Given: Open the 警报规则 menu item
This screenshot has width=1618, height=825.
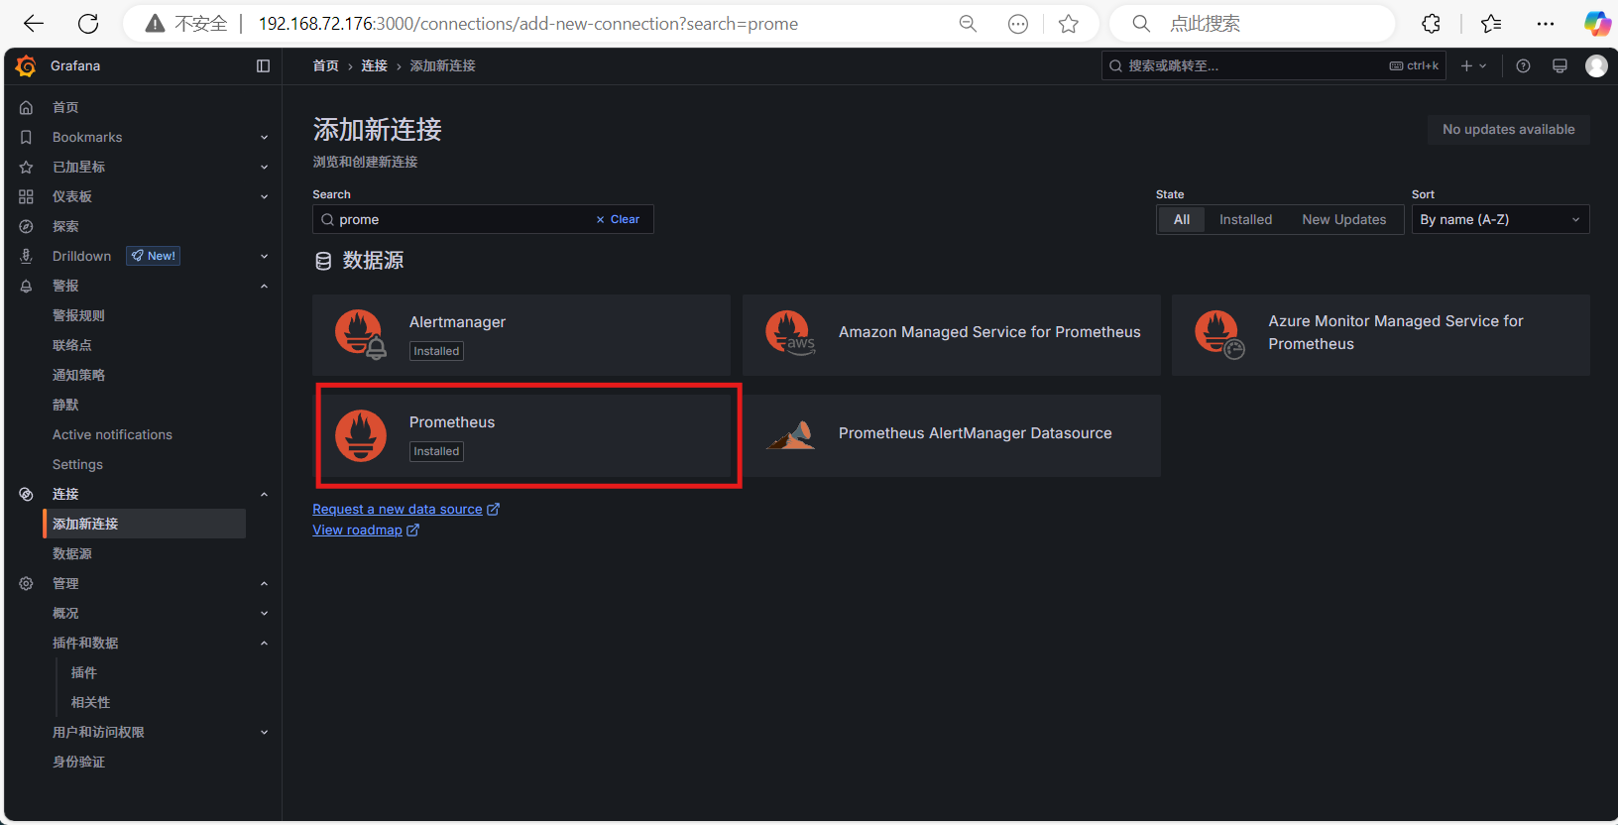Looking at the screenshot, I should coord(78,315).
